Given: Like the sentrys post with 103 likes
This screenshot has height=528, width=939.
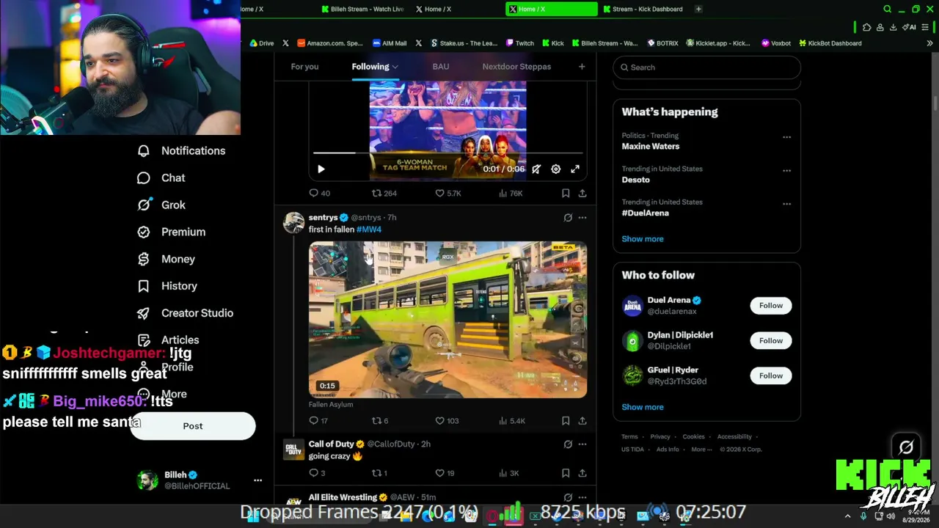Looking at the screenshot, I should click(447, 421).
